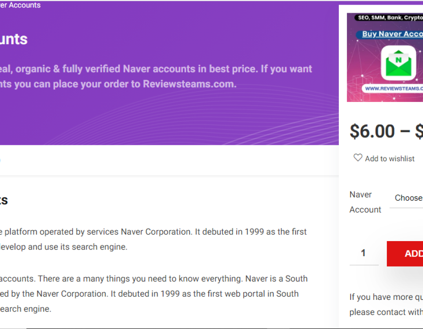
Task: Click the heart wishlist icon
Action: 358,157
